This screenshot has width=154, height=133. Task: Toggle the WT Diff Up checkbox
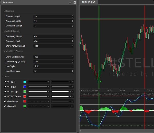5,92
